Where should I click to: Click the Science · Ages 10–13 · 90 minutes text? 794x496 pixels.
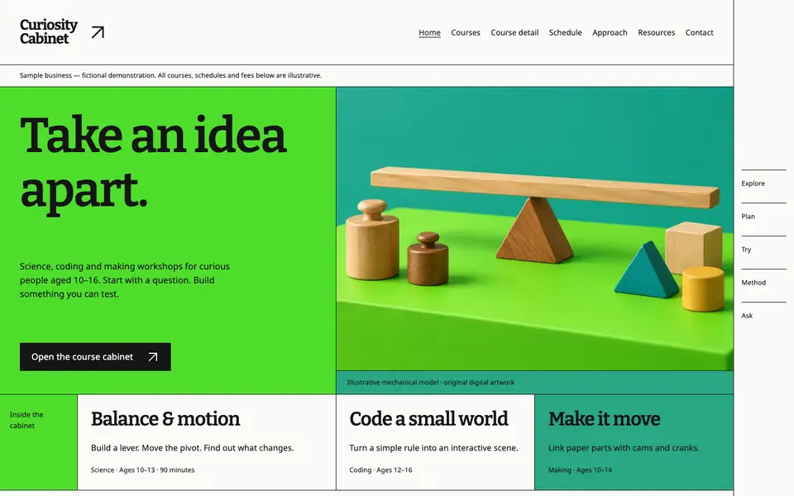click(x=143, y=470)
